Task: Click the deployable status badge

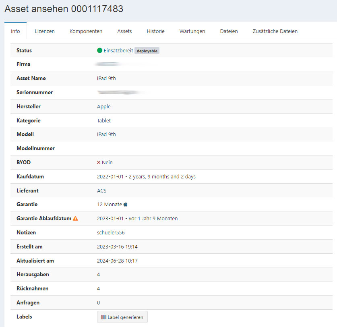Action: click(x=147, y=50)
